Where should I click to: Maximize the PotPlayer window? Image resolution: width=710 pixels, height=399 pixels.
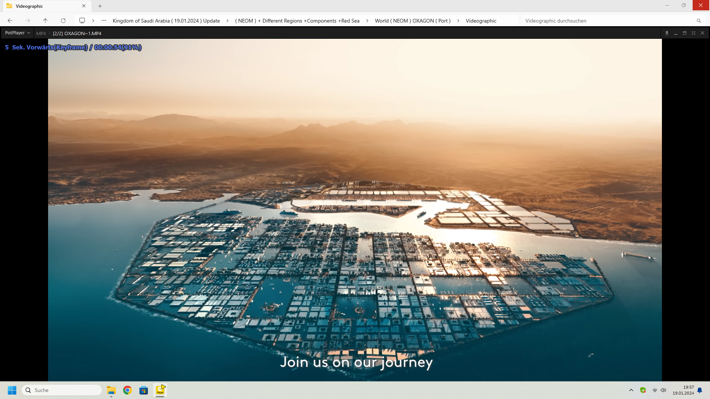pos(684,33)
